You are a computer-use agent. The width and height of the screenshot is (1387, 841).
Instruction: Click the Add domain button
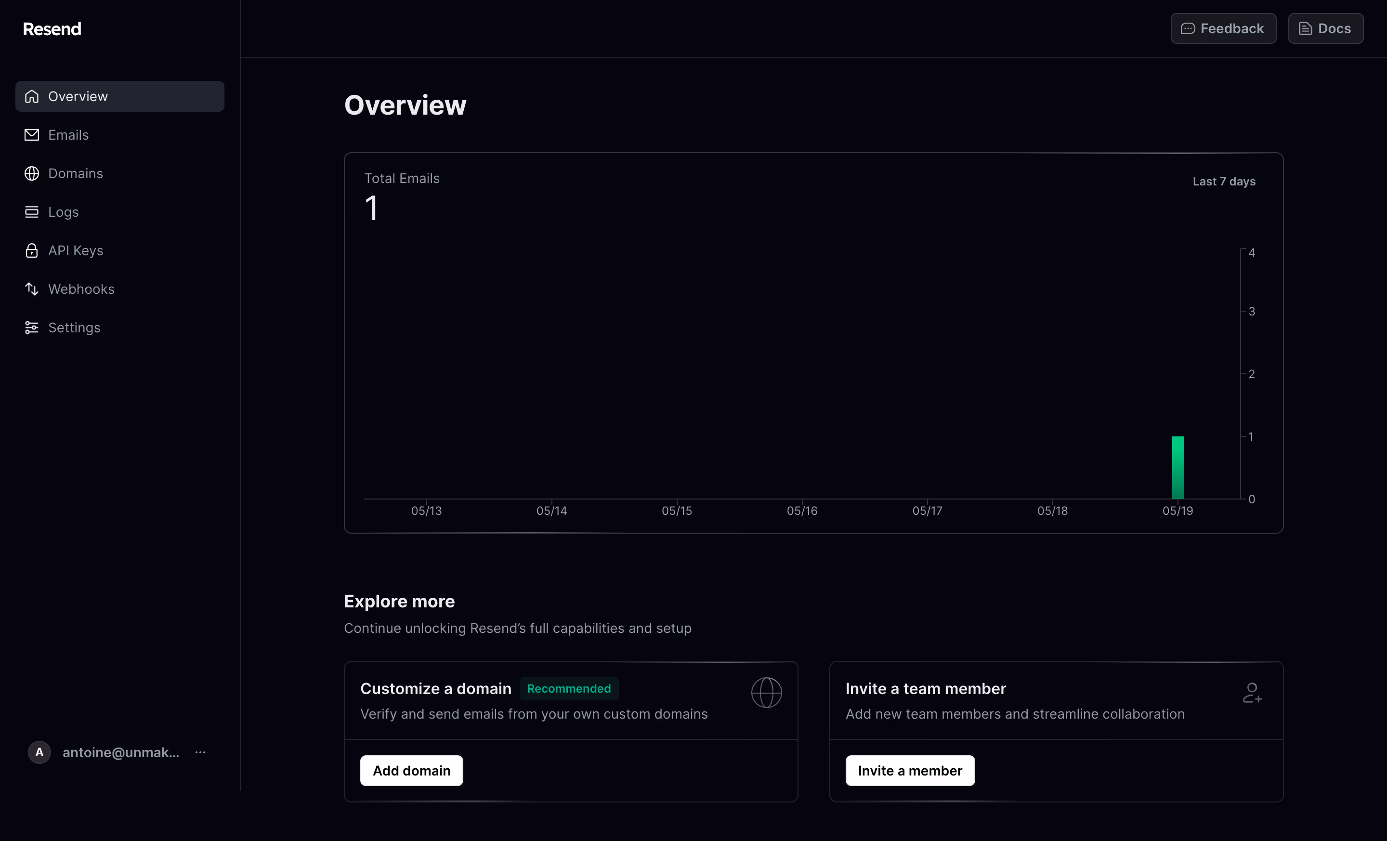411,771
